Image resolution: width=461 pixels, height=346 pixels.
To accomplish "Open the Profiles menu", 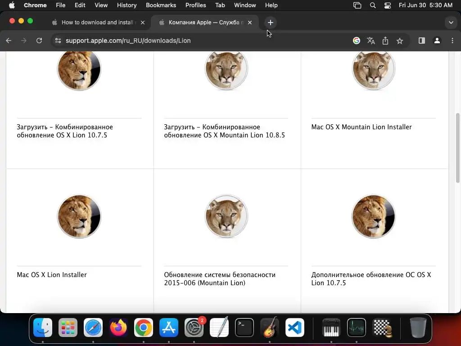I will pos(195,5).
